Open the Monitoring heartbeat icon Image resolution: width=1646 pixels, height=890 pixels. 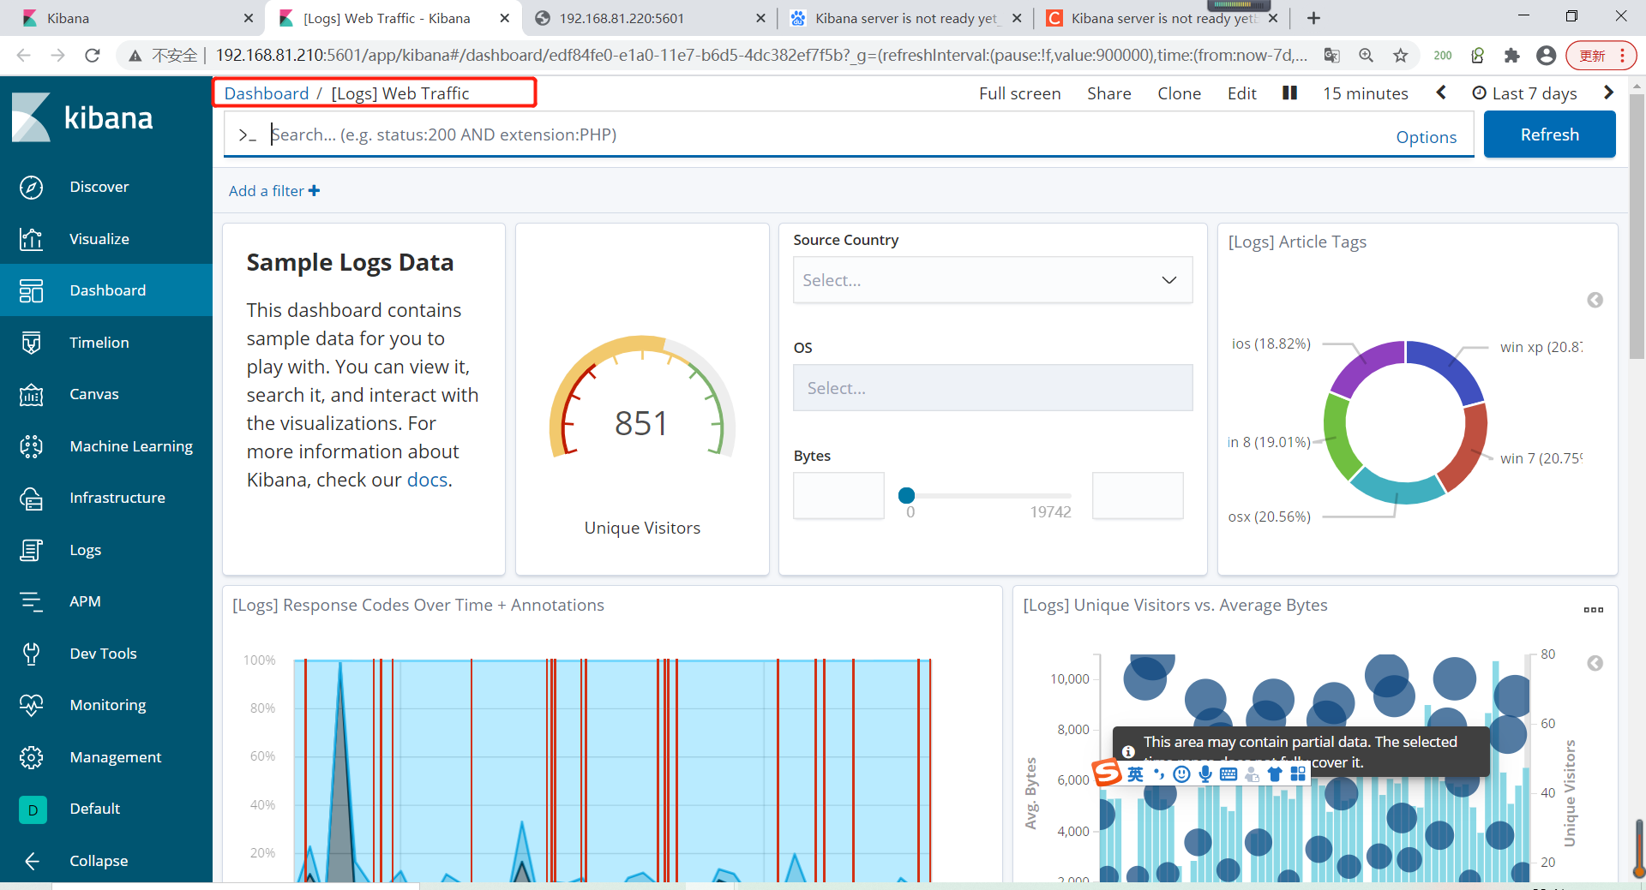click(32, 705)
